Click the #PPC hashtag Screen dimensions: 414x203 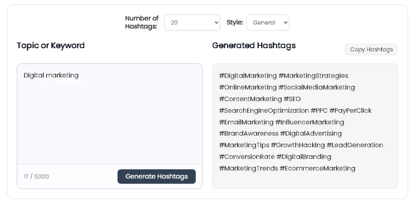[x=319, y=110]
